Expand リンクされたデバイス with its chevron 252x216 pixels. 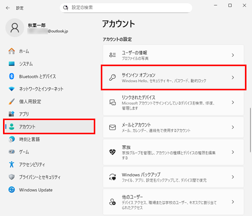coord(233,102)
